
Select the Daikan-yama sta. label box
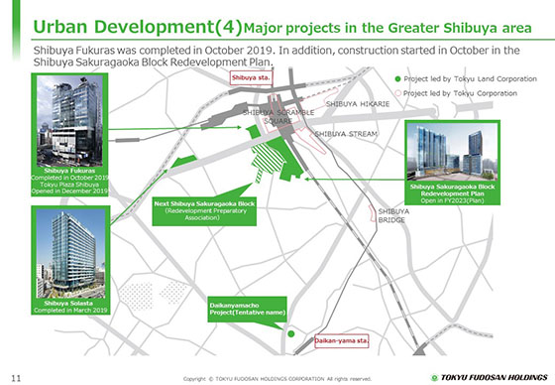342,340
